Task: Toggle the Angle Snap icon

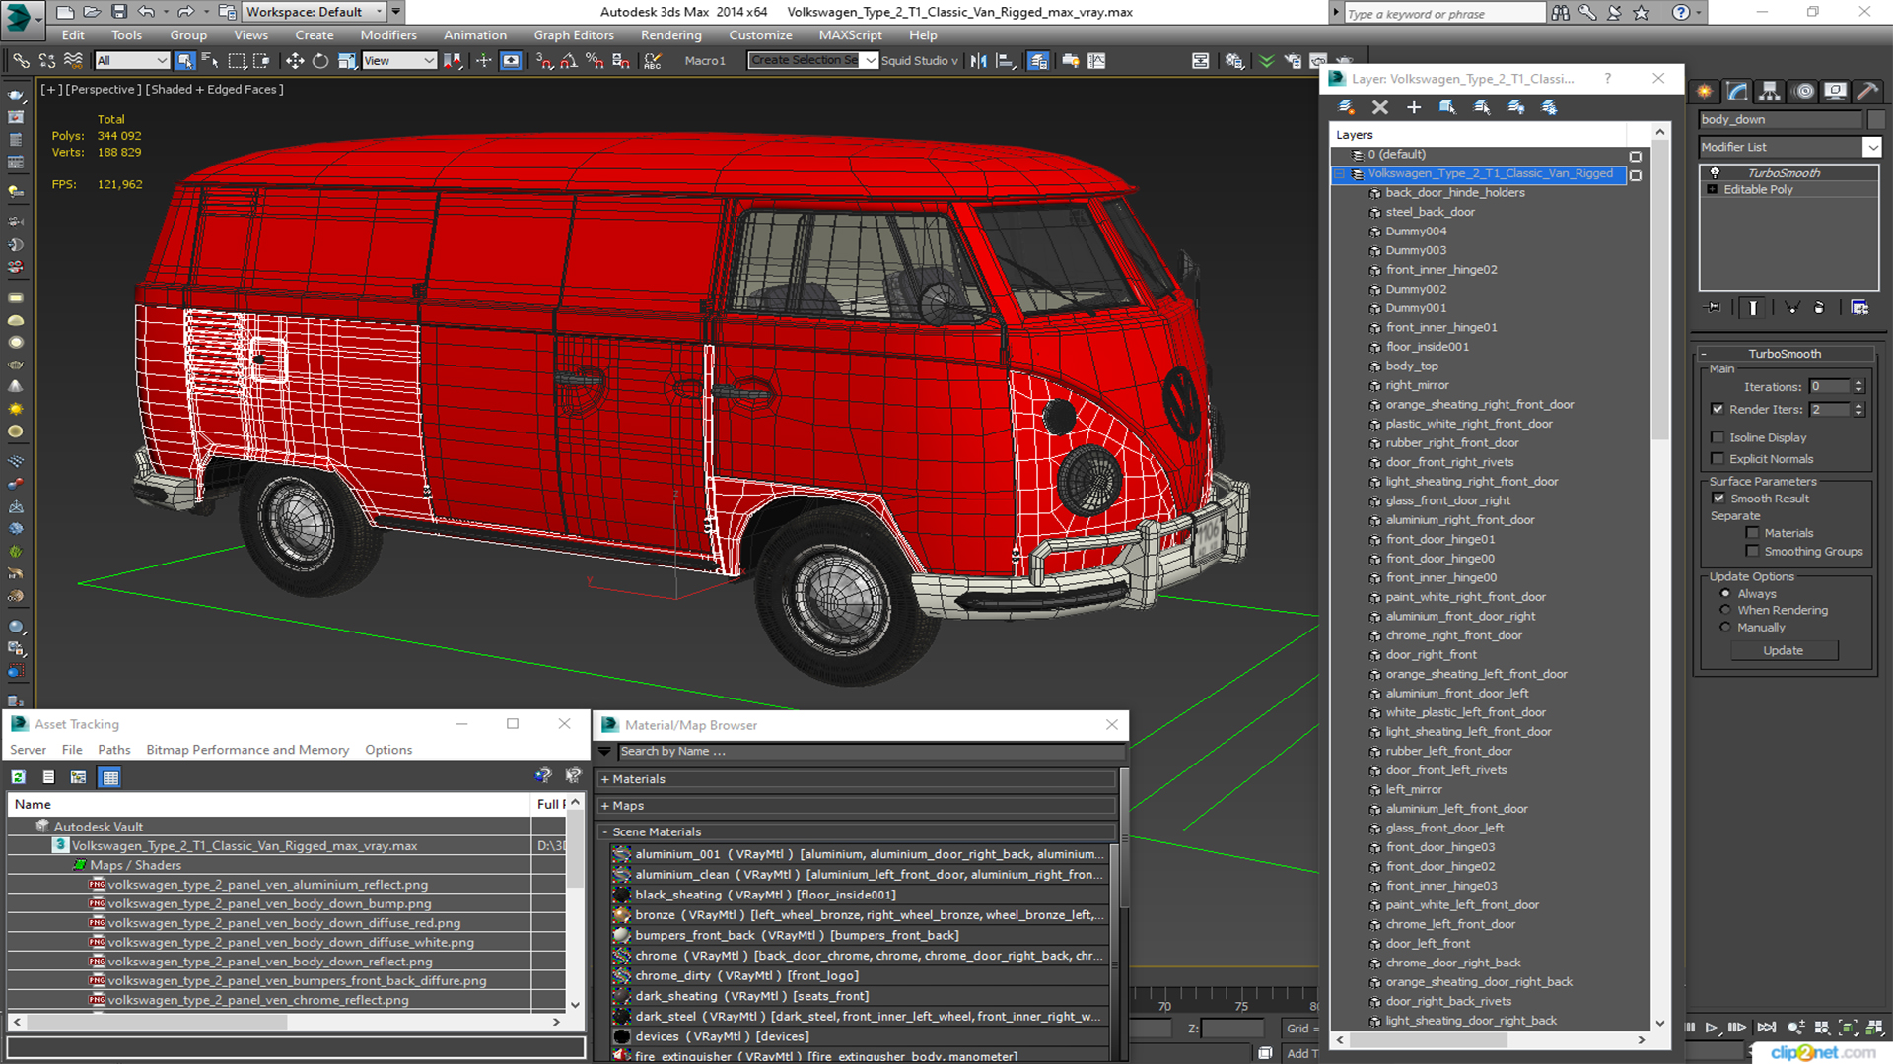Action: tap(569, 61)
